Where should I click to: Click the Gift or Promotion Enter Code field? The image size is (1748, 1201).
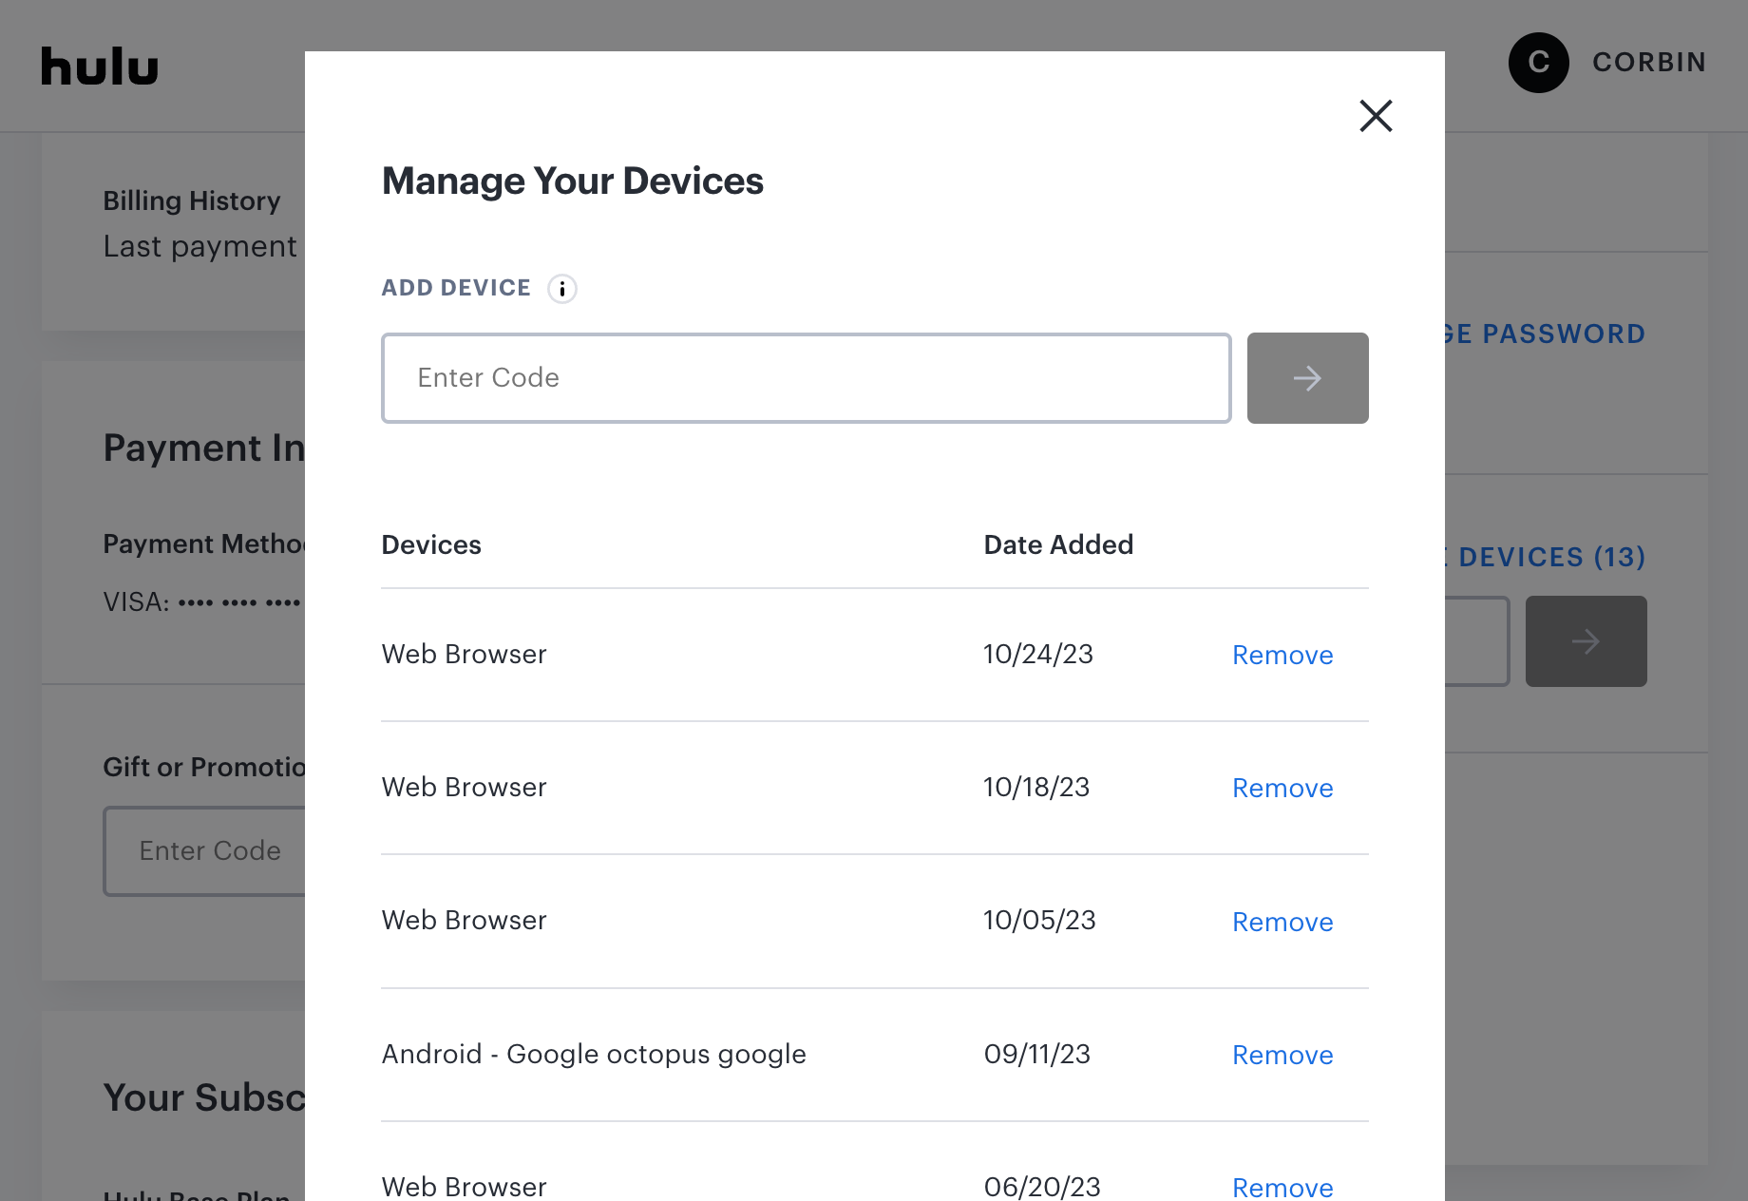coord(209,850)
